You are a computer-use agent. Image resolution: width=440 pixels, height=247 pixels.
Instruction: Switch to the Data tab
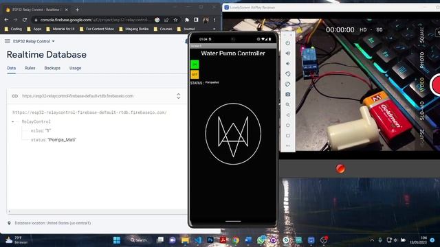tap(12, 68)
